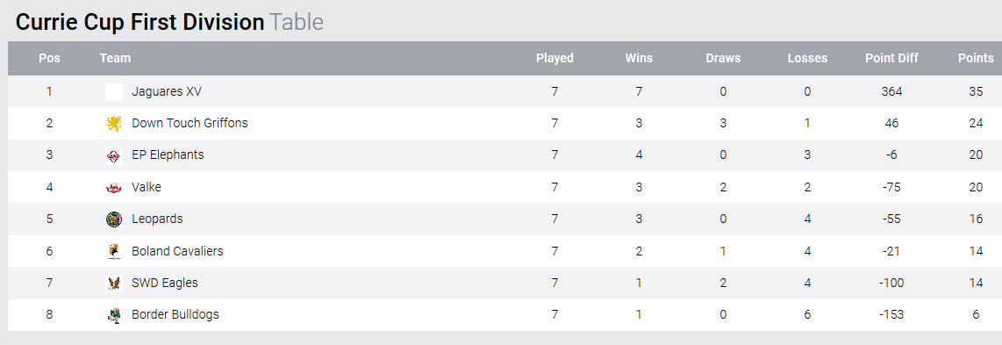Screen dimensions: 1002x345
Task: Click the Border Bulldogs team logo
Action: point(114,316)
